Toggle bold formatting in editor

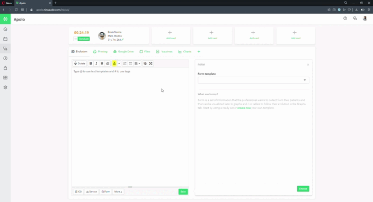[x=91, y=63]
